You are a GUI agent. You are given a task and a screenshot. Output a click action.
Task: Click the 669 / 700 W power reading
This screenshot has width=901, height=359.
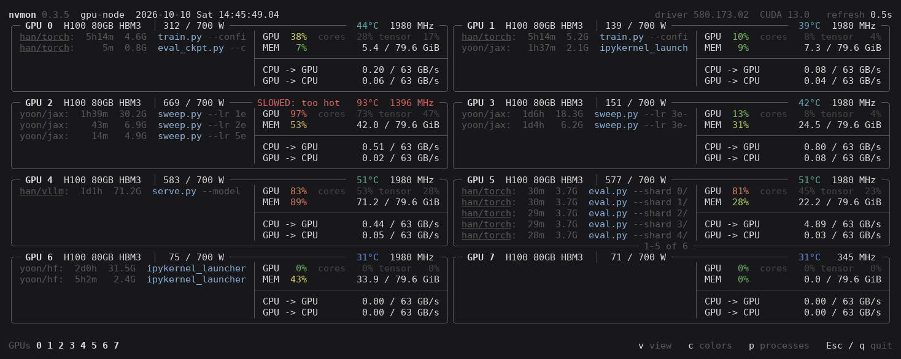click(x=194, y=103)
